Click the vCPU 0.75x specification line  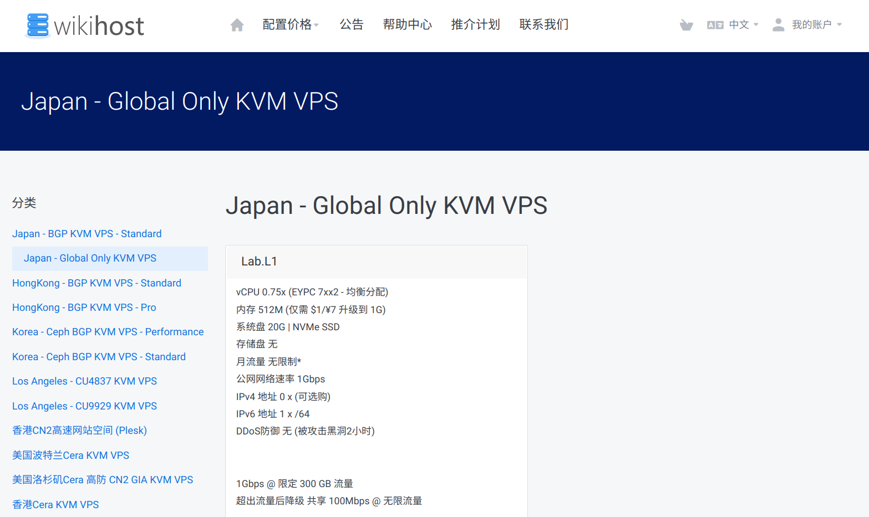(312, 292)
